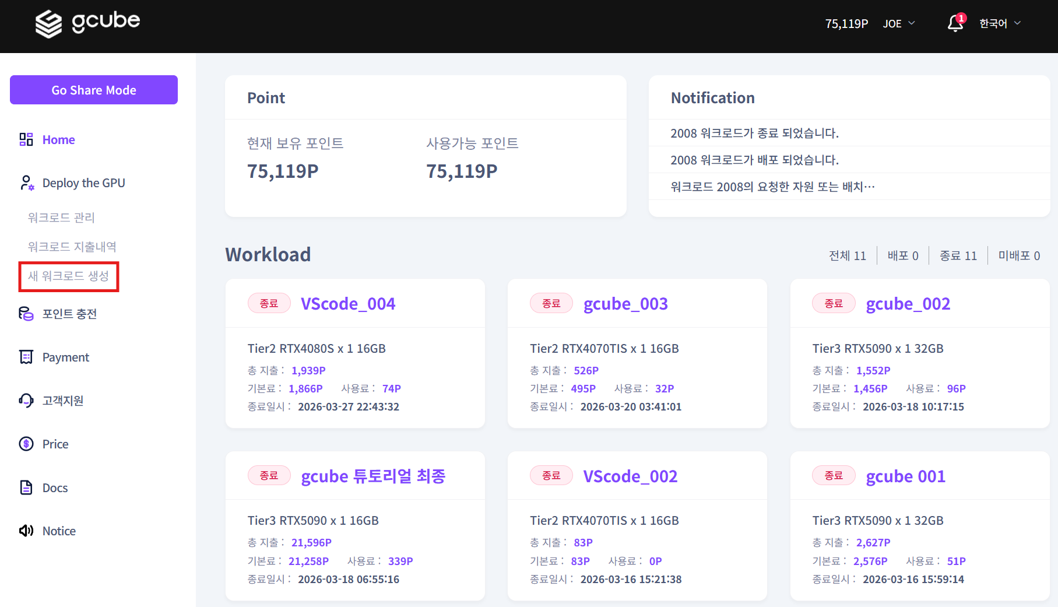The height and width of the screenshot is (607, 1058).
Task: Expand the Deploy the GPU submenu
Action: pos(83,183)
